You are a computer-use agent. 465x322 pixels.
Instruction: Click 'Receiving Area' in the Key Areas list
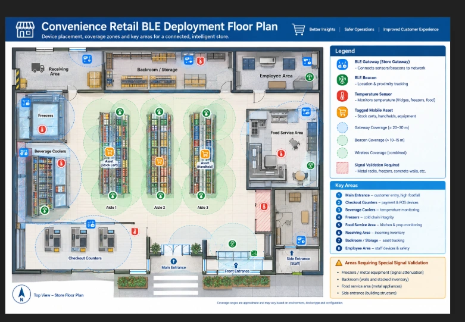coord(358,233)
